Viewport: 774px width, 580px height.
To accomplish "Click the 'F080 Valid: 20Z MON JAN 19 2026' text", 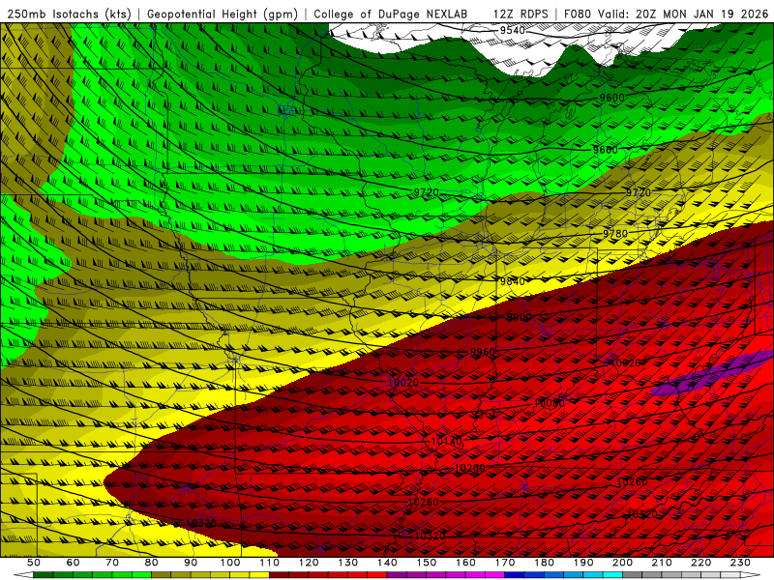I will click(666, 14).
